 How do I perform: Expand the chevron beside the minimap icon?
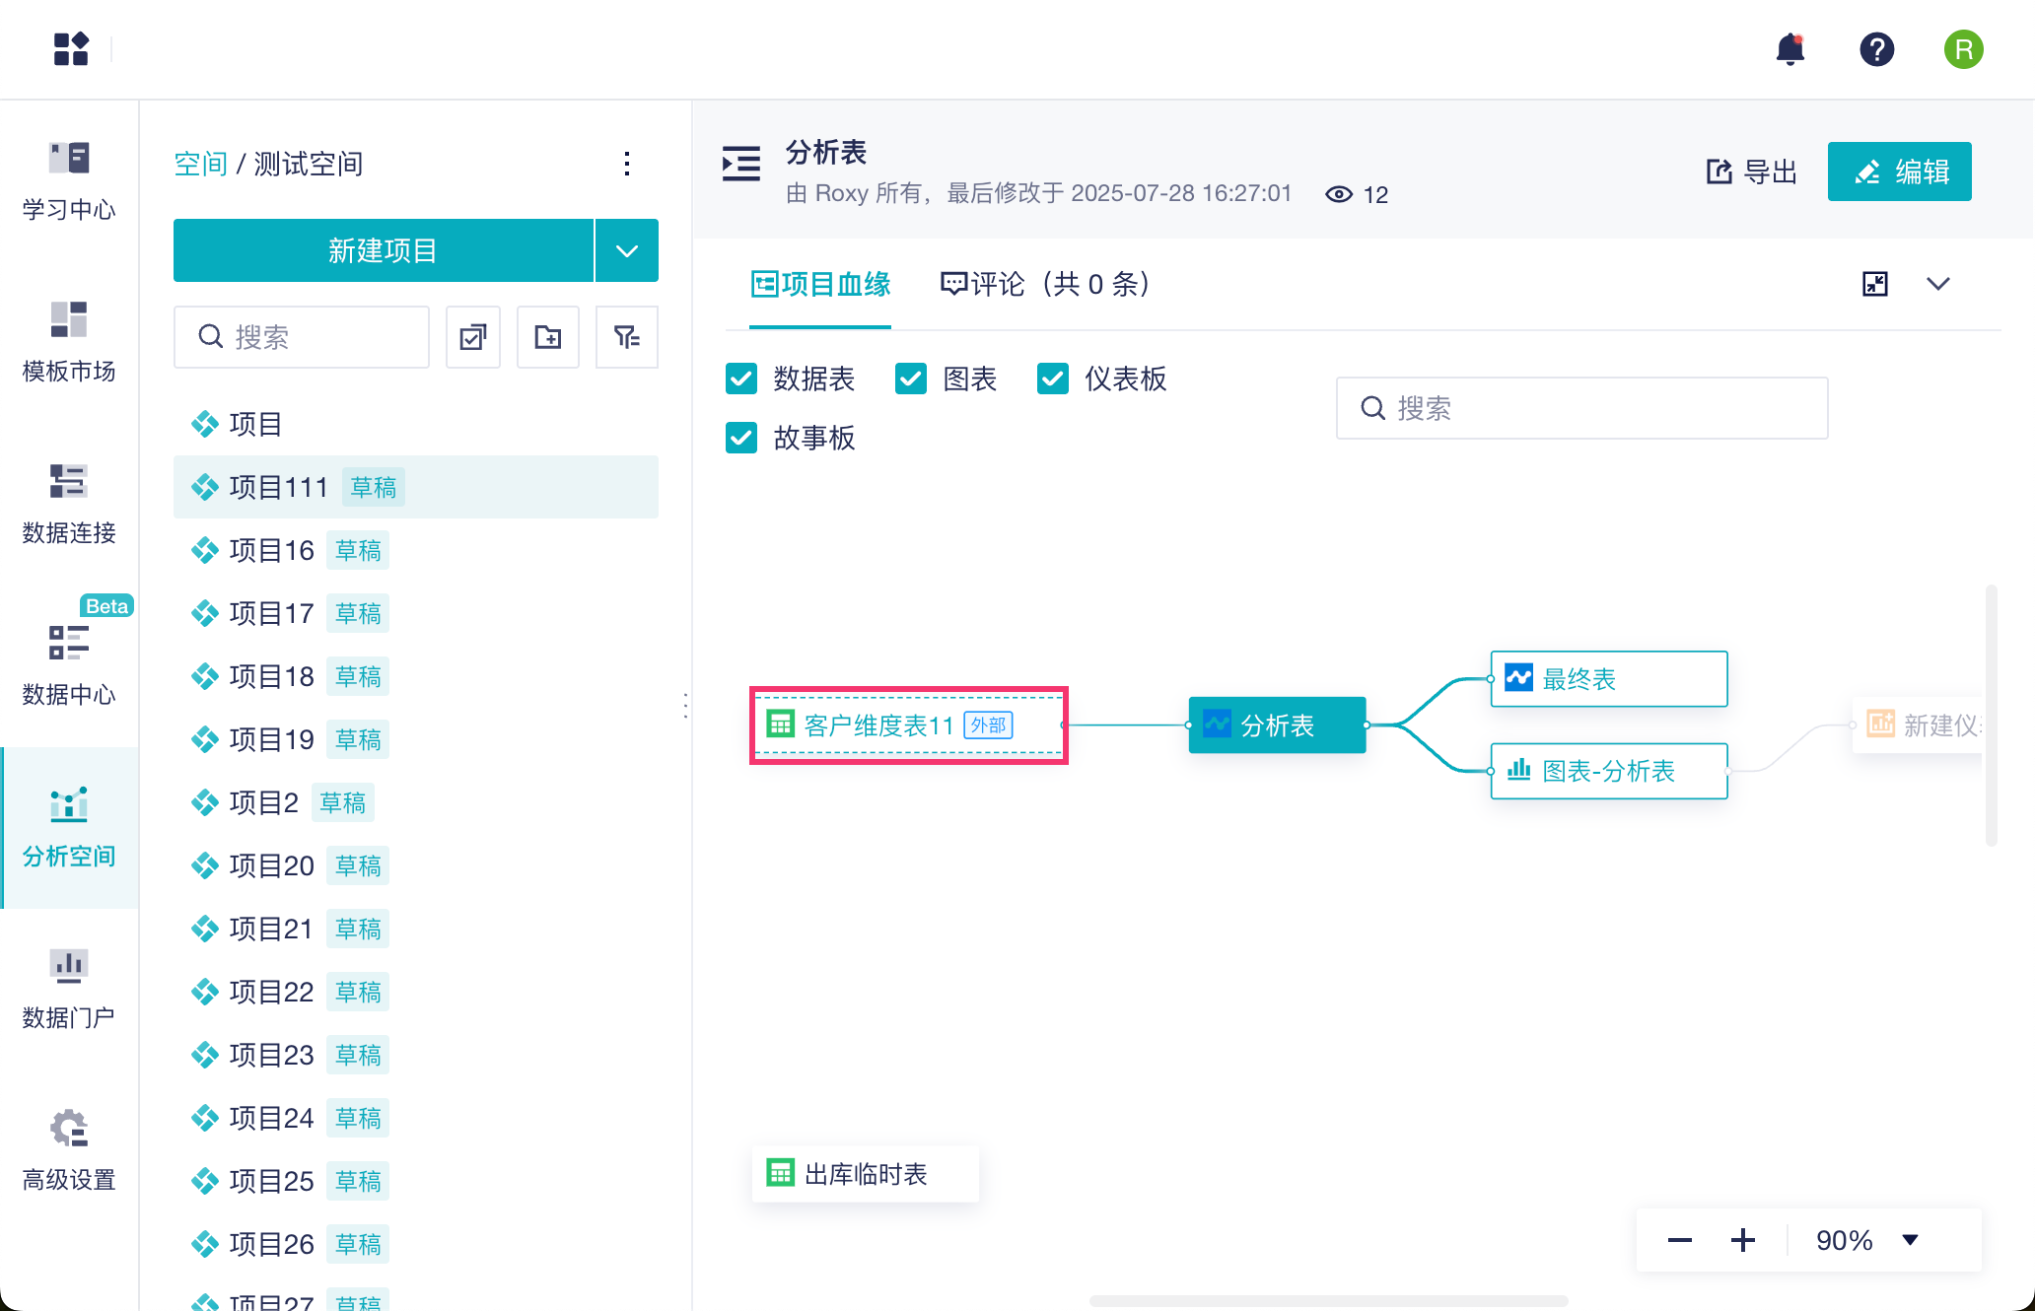pyautogui.click(x=1937, y=284)
